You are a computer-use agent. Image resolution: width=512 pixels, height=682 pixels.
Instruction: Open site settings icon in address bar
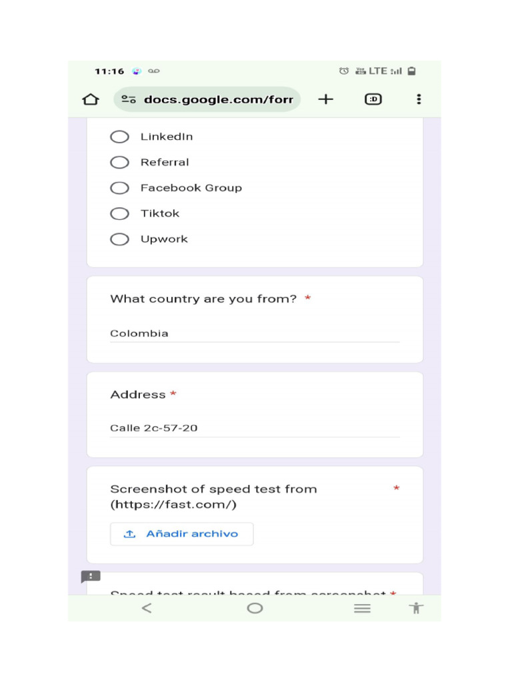point(129,100)
